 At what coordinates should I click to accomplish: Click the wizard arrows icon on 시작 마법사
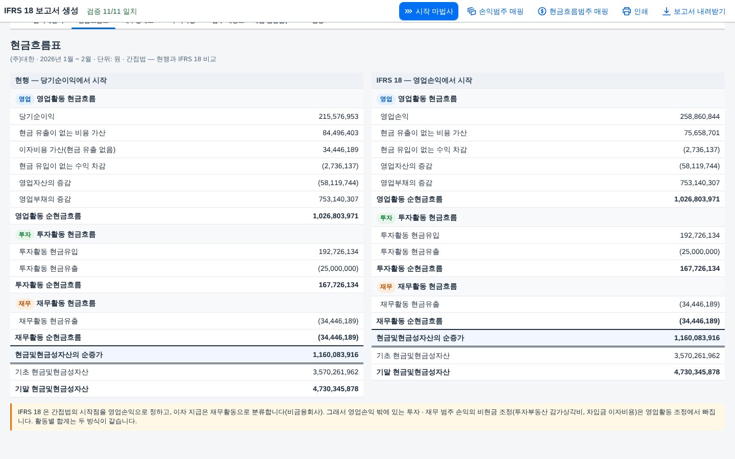tap(408, 11)
